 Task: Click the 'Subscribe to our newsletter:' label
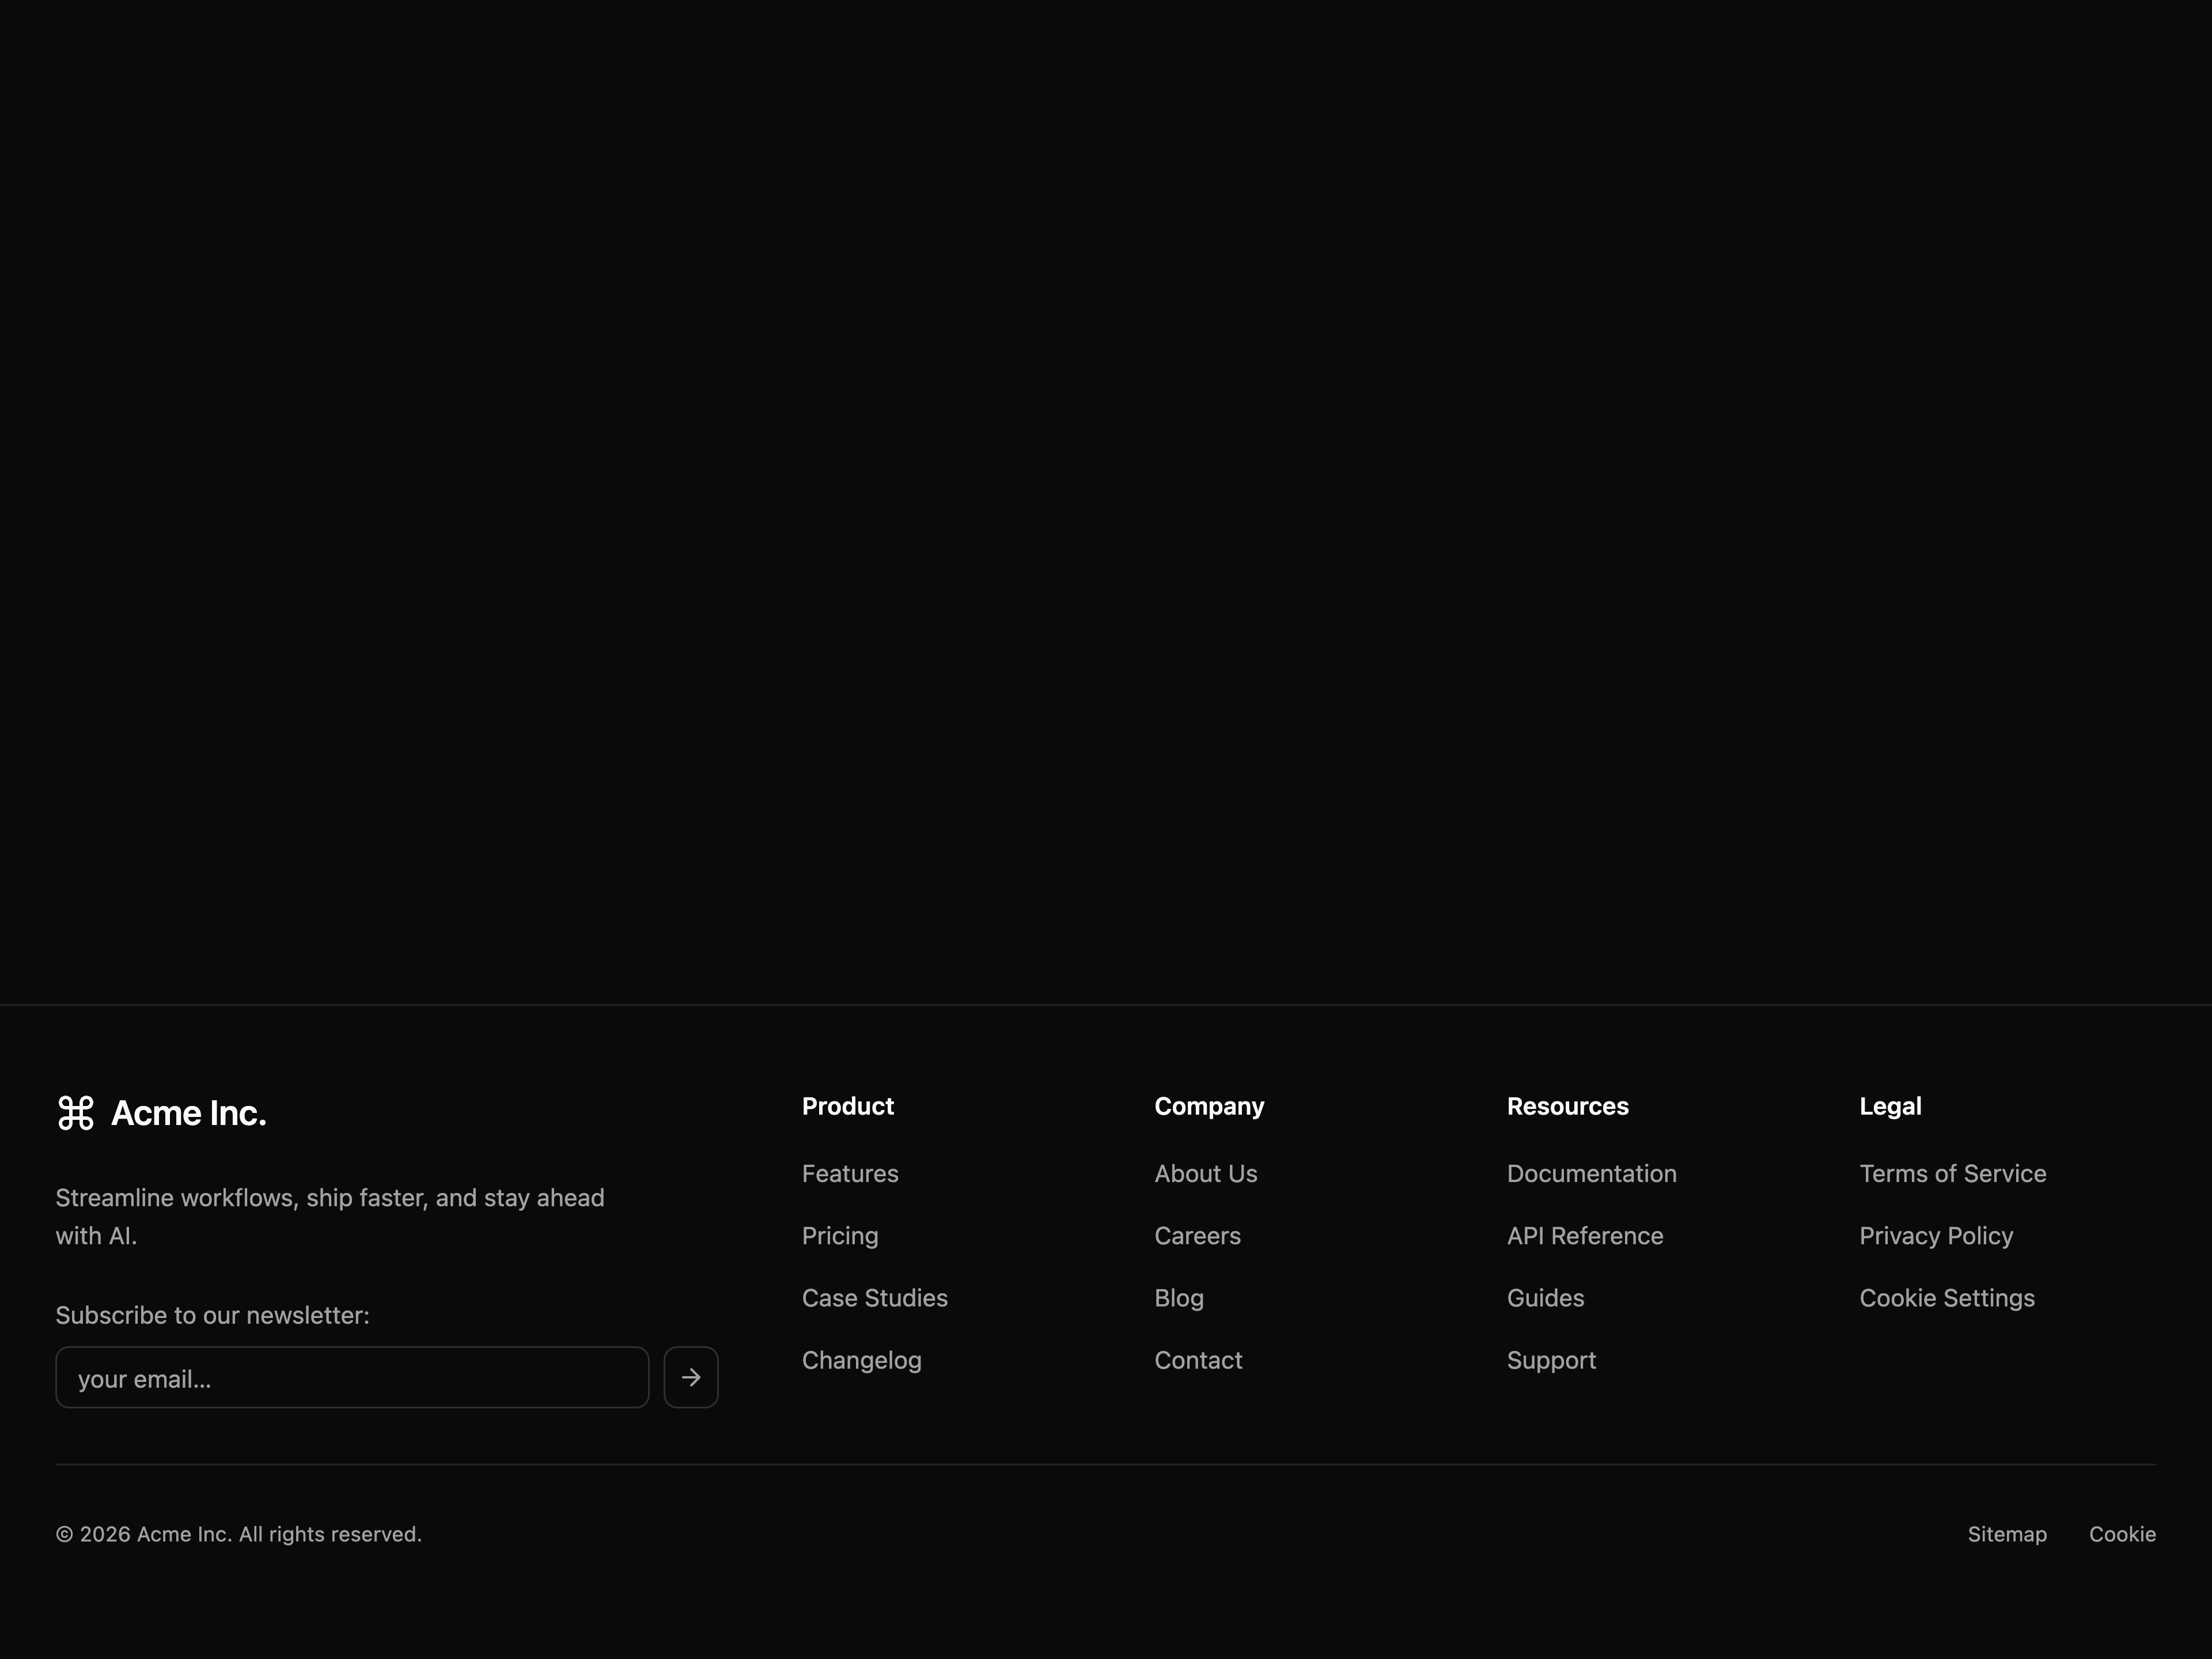pos(212,1315)
